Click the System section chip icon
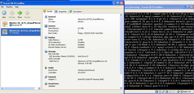Screen dimensions: 194x94 [46, 26]
